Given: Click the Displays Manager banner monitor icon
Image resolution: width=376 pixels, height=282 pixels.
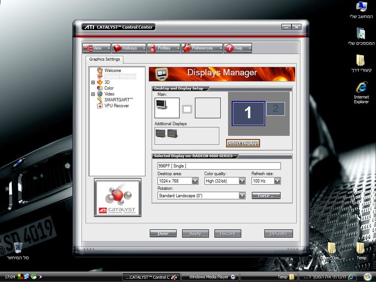Looking at the screenshot, I should 161,74.
